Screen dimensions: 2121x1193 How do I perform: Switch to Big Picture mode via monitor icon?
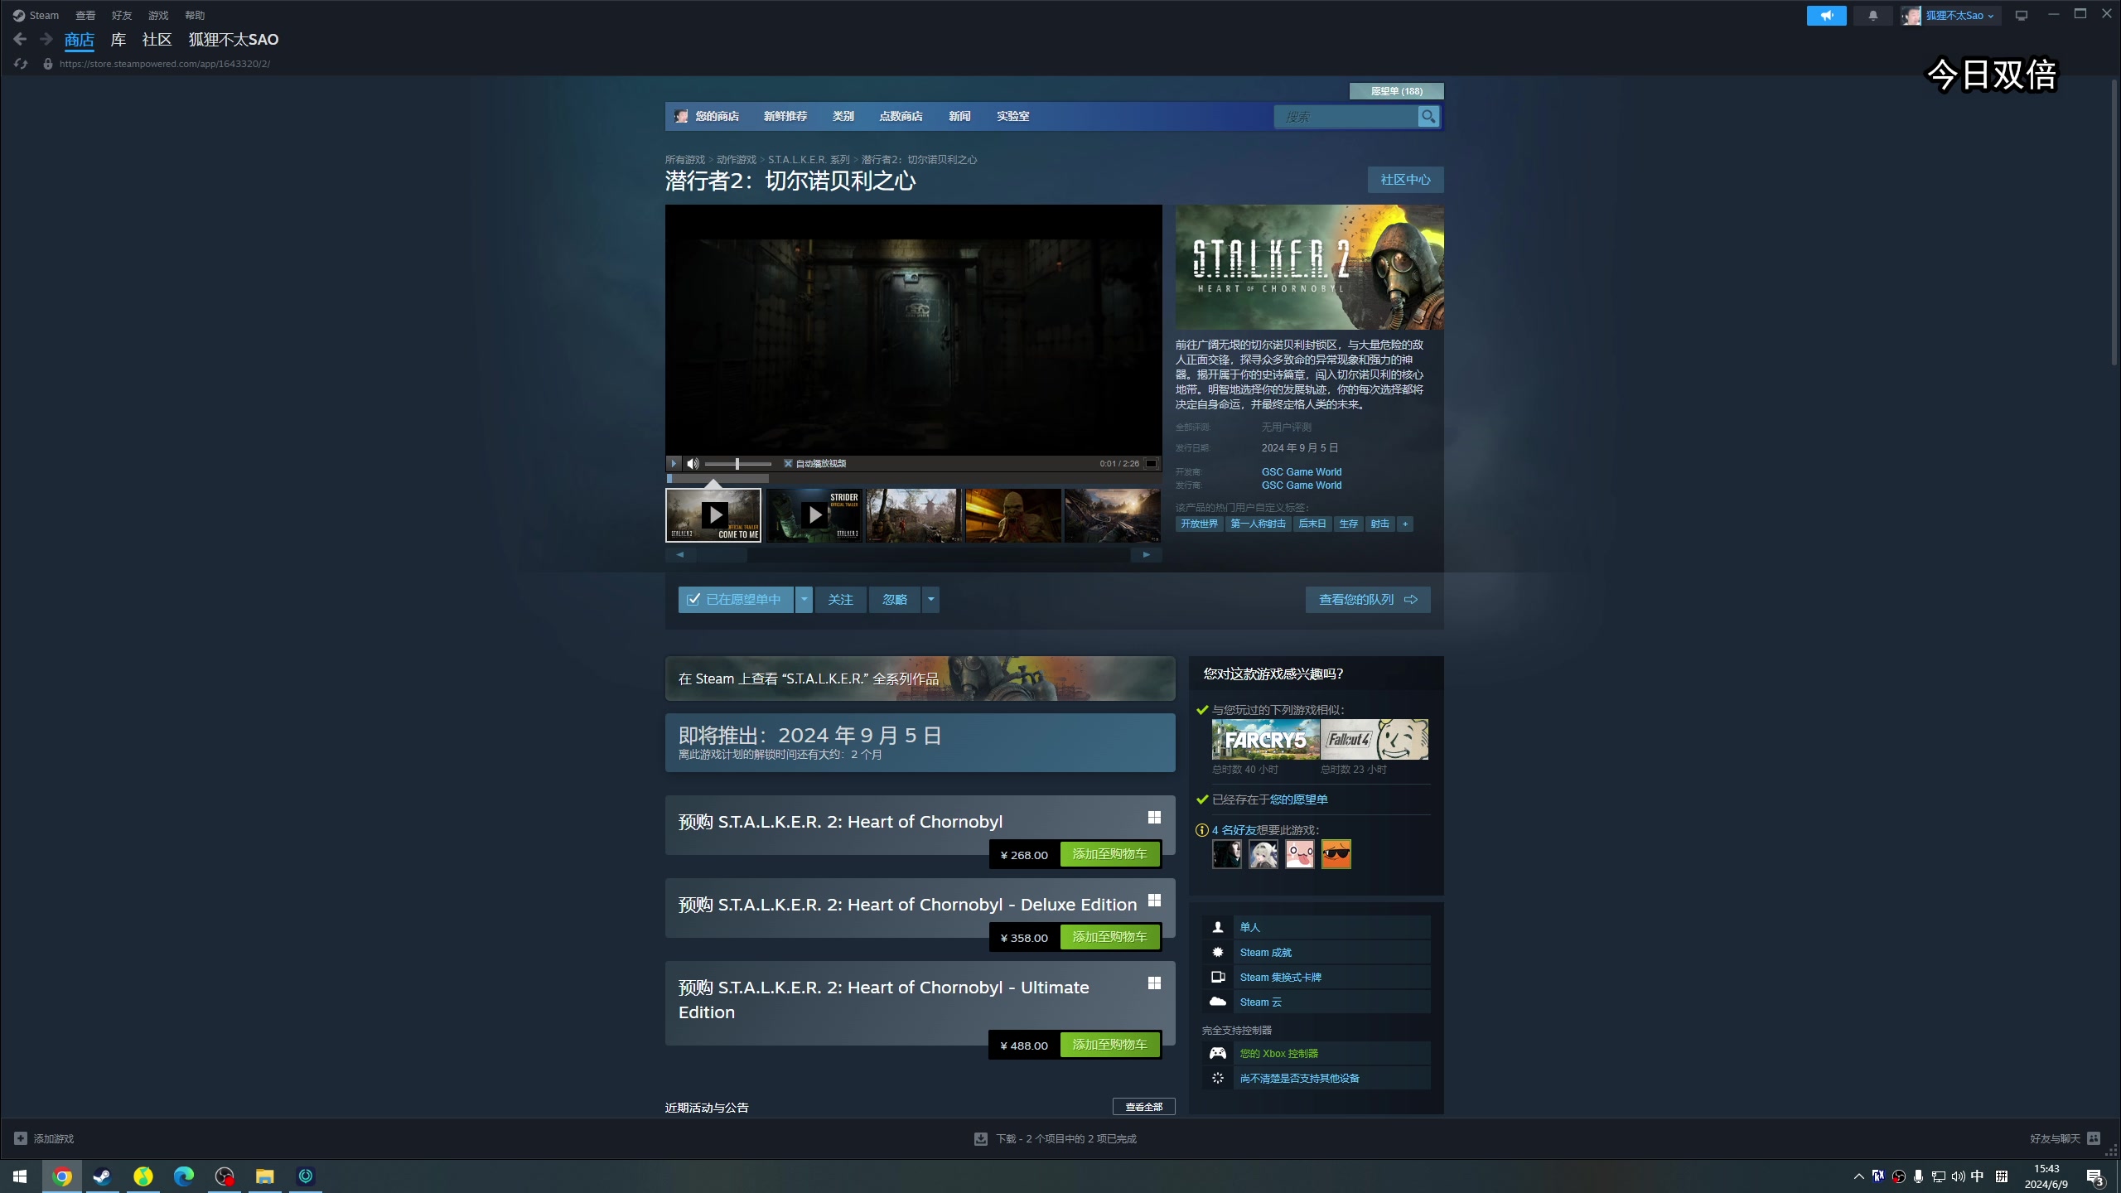coord(2022,16)
